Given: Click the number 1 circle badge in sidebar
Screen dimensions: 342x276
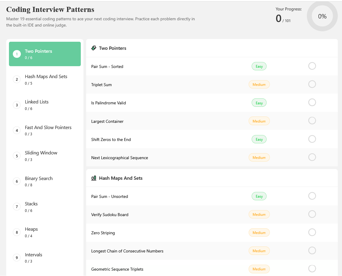Looking at the screenshot, I should pyautogui.click(x=17, y=54).
